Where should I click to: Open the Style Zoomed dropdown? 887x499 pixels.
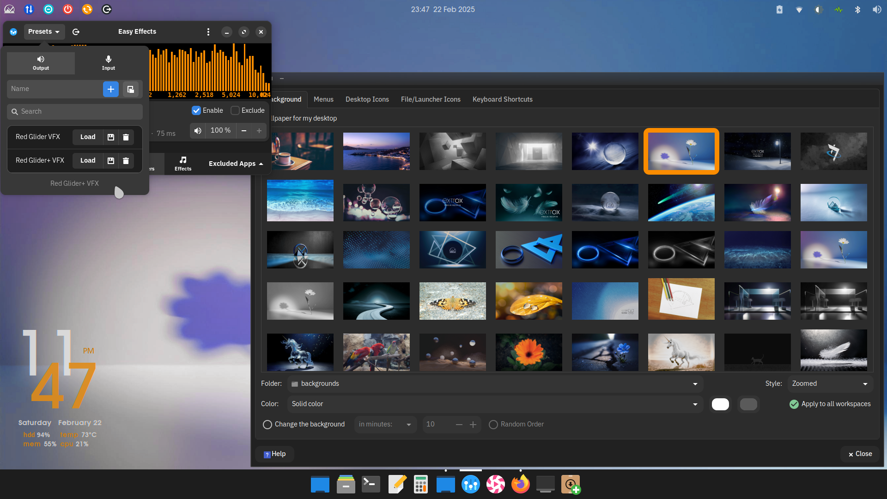coord(830,384)
